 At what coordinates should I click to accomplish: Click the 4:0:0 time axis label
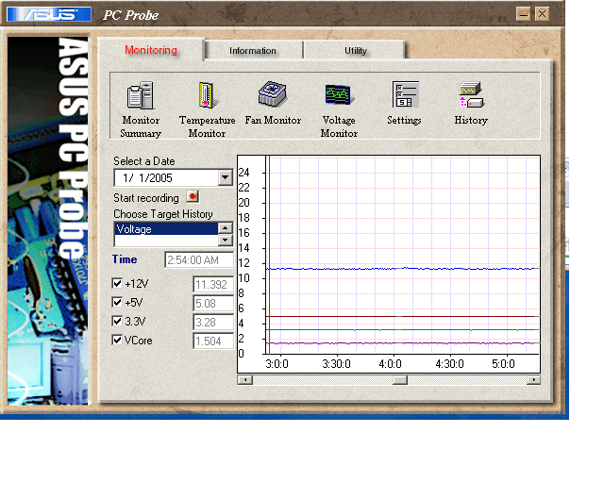tap(390, 364)
